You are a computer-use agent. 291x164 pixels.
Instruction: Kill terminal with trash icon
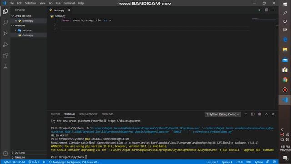[x=260, y=114]
